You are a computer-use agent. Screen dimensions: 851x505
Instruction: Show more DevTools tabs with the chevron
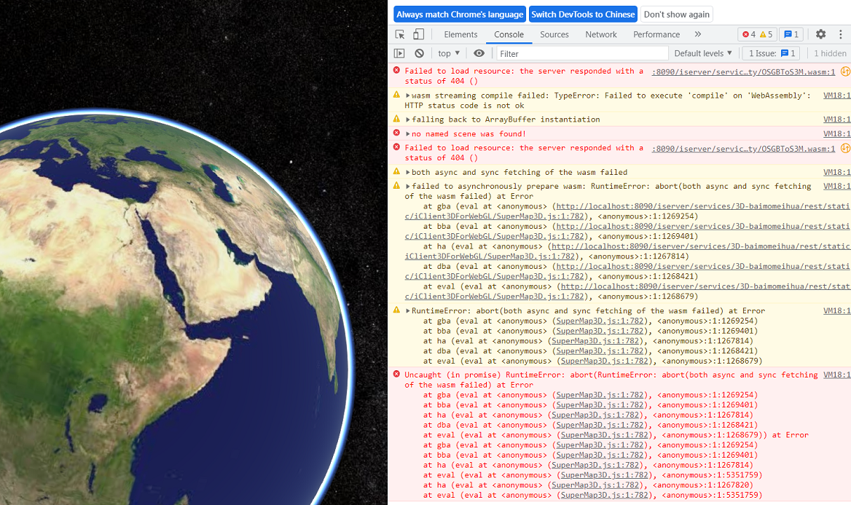(697, 34)
